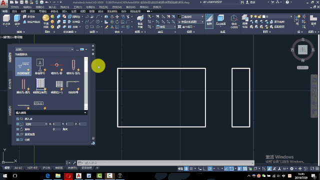Image resolution: width=320 pixels, height=180 pixels.
Task: Toggle the 插入点 (insertion point) checkbox
Action: pos(17,119)
